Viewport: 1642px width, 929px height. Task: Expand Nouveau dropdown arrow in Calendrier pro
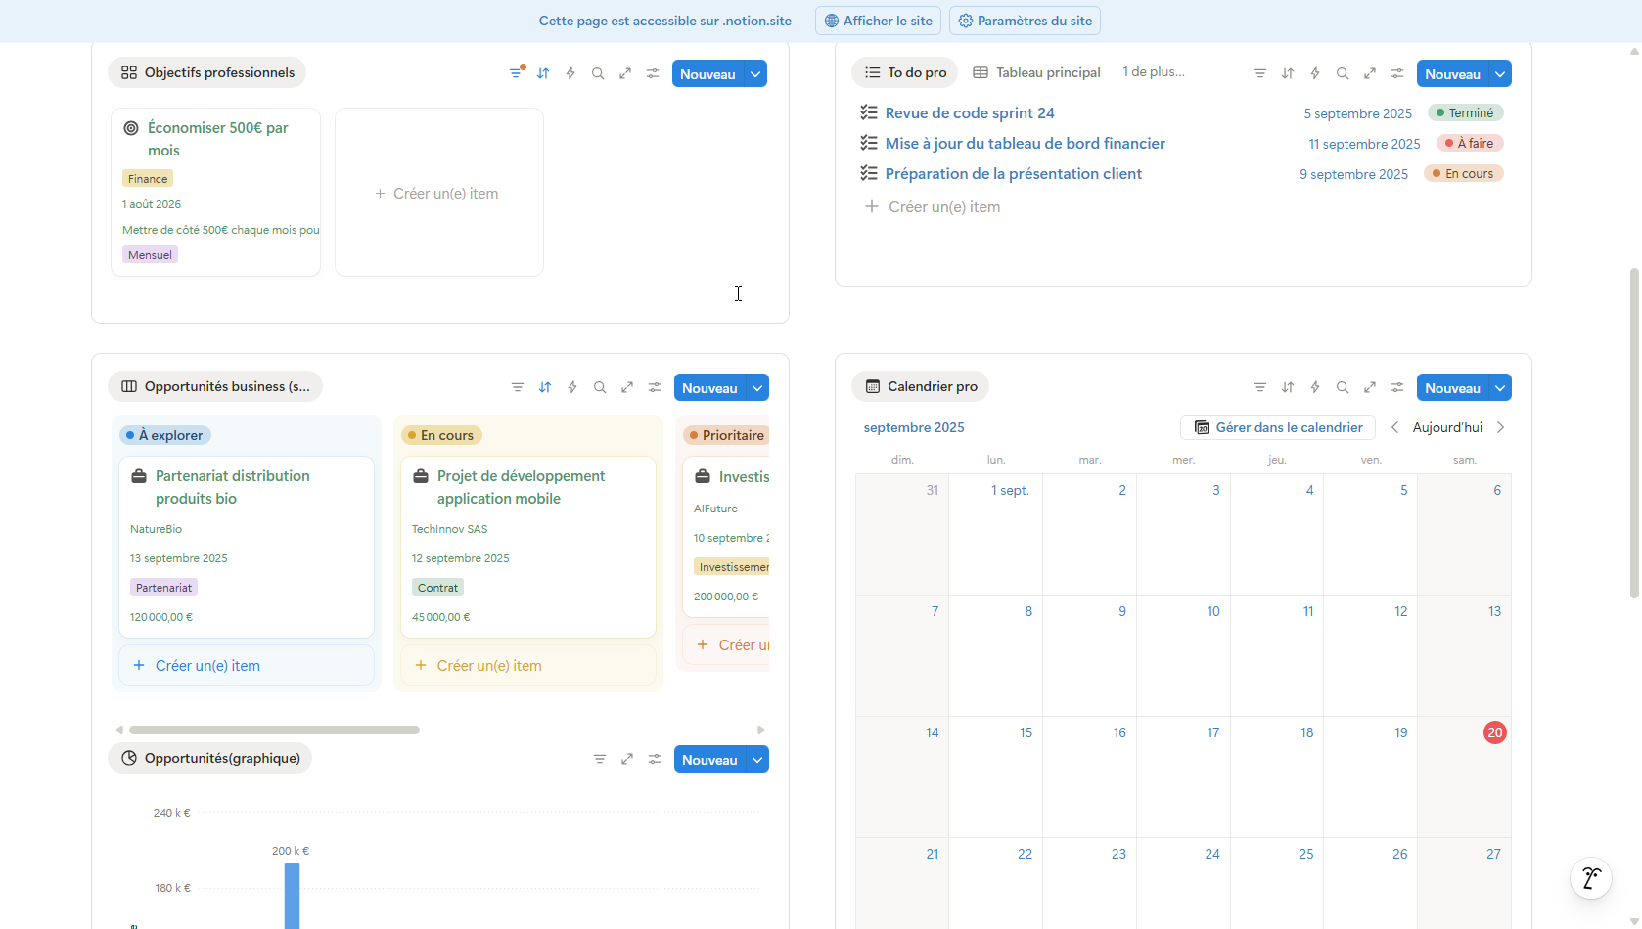pos(1500,388)
